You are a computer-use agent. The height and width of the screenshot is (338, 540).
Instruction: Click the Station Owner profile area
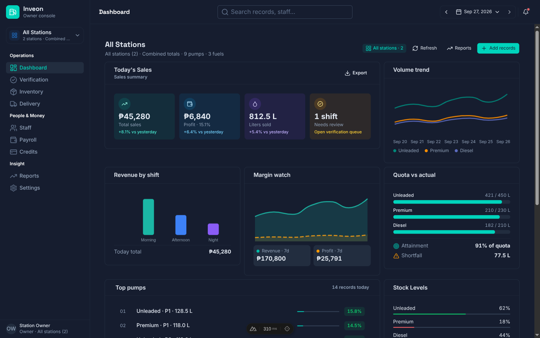pos(45,329)
